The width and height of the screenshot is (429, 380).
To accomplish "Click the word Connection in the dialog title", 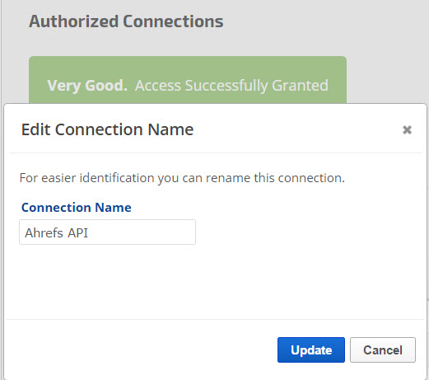I will (x=99, y=129).
